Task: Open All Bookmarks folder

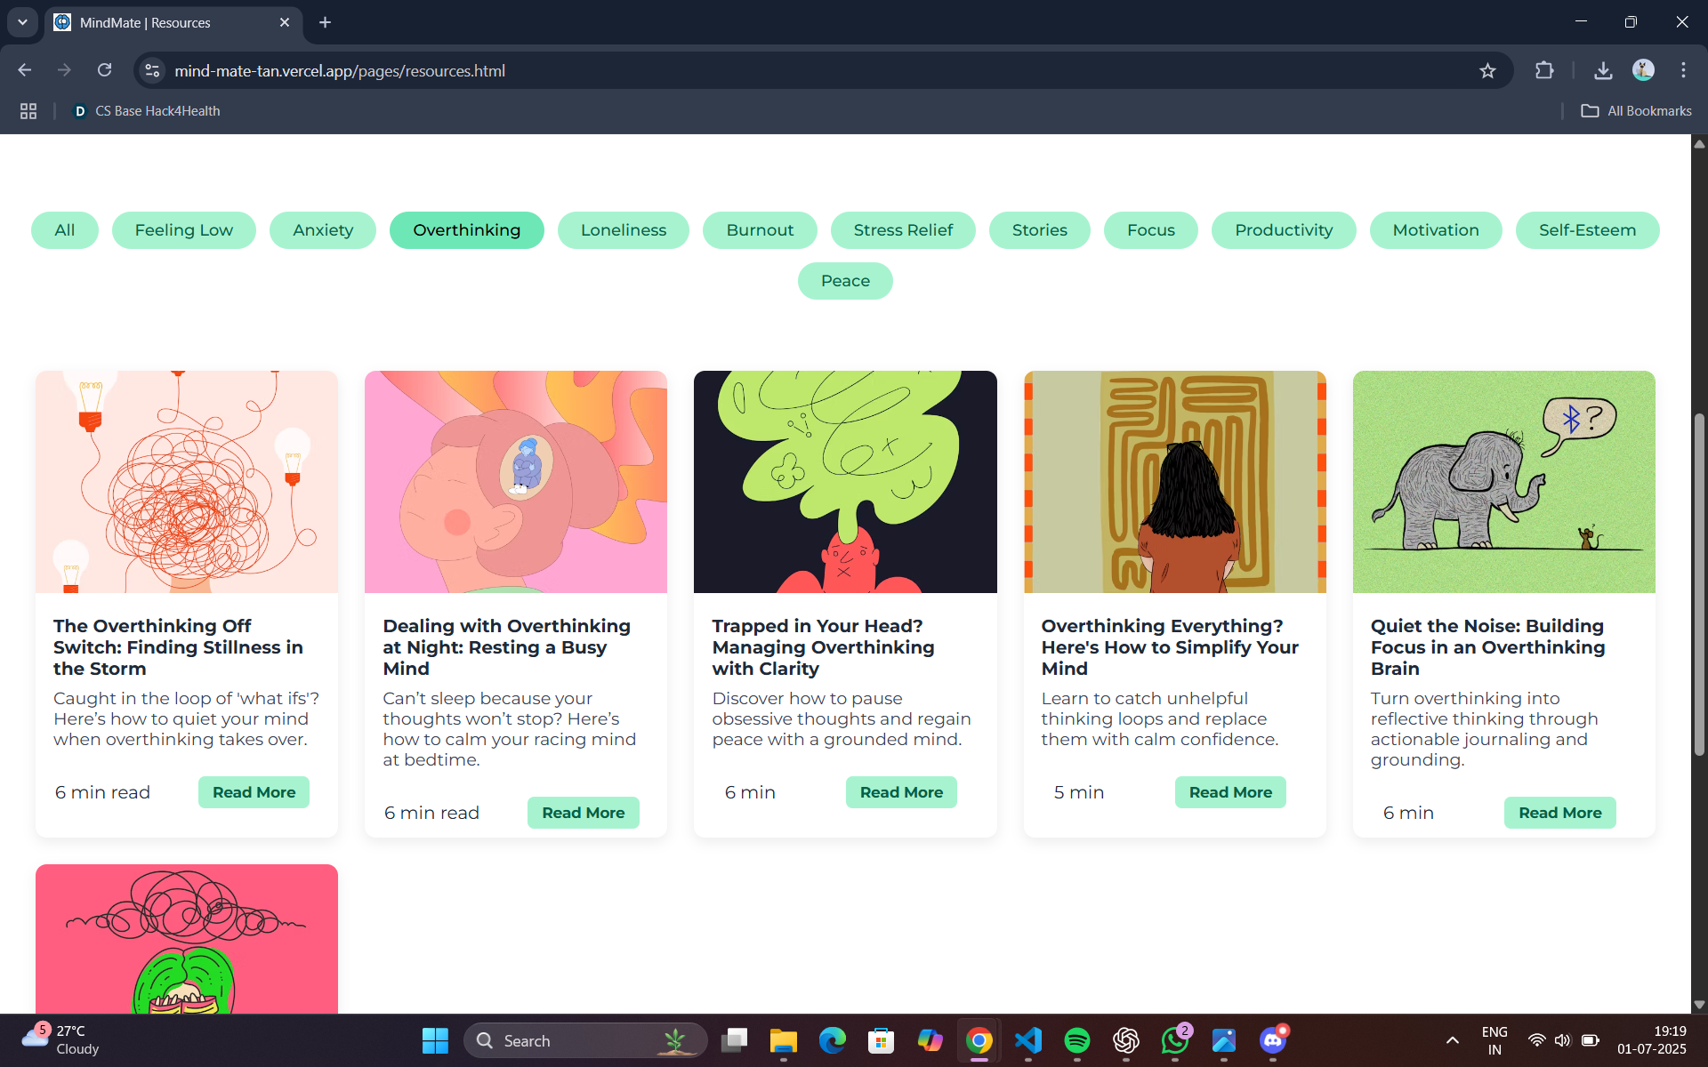Action: point(1637,111)
